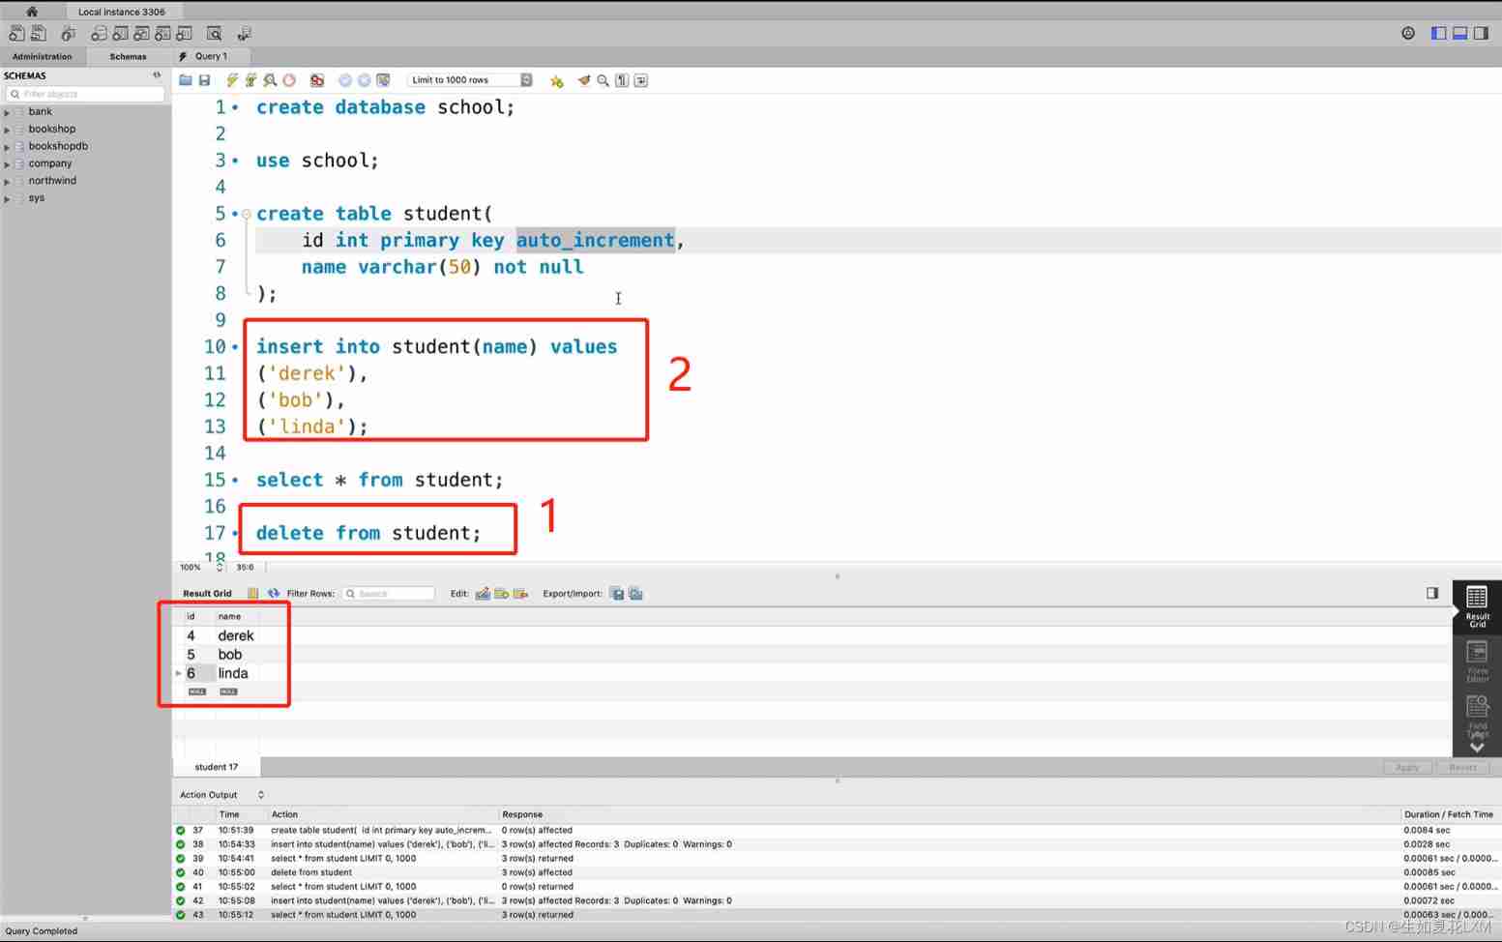This screenshot has height=942, width=1502.
Task: Refresh the schemas list
Action: 157,74
